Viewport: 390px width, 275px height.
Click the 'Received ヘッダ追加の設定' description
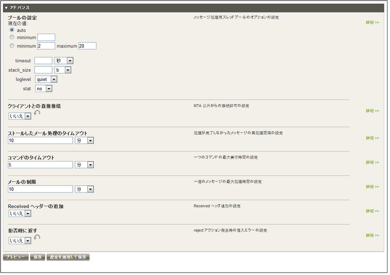coord(217,206)
